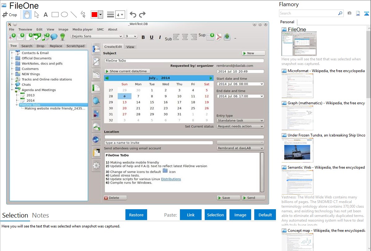Pick the rectangle shape tool
This screenshot has height=251, width=371.
(55, 15)
